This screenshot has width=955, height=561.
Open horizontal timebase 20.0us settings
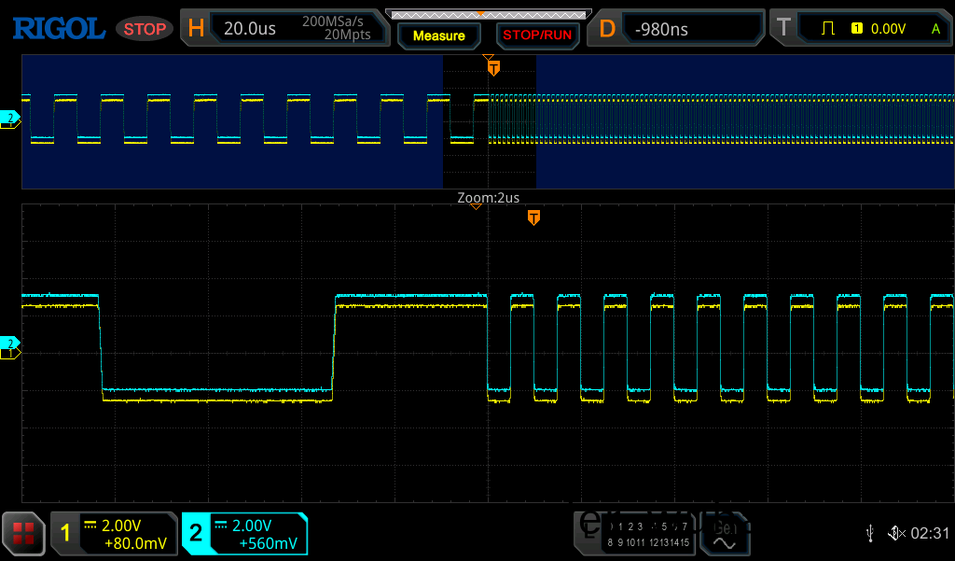[284, 29]
